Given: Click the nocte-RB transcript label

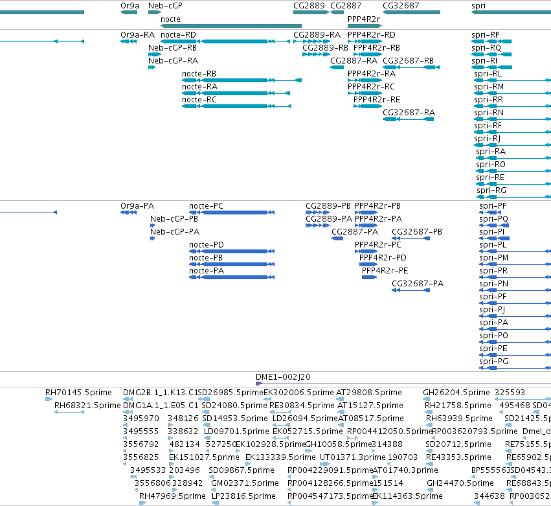Looking at the screenshot, I should point(199,74).
